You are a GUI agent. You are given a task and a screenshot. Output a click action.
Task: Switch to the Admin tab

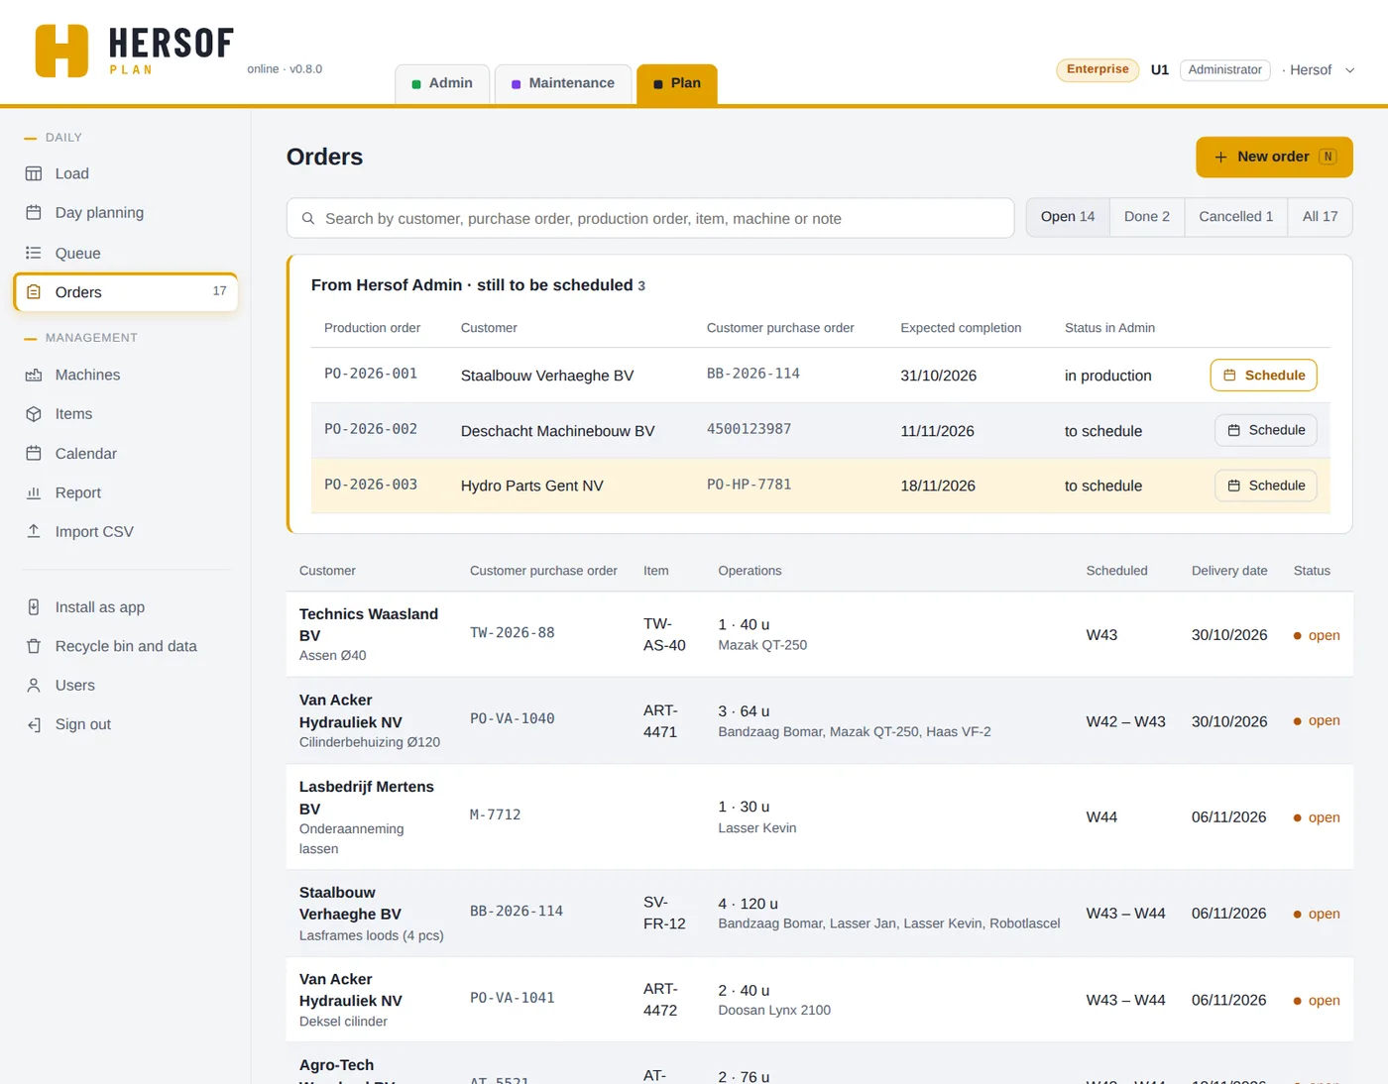coord(442,83)
